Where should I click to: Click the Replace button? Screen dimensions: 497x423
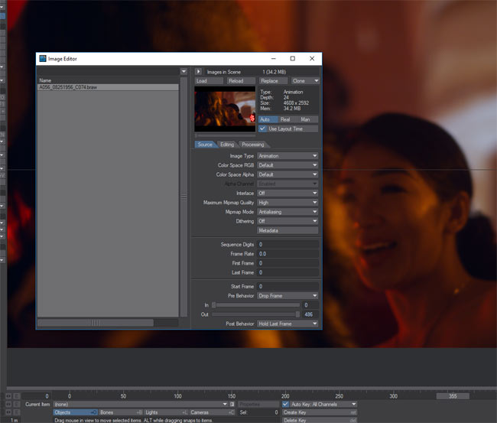(274, 81)
